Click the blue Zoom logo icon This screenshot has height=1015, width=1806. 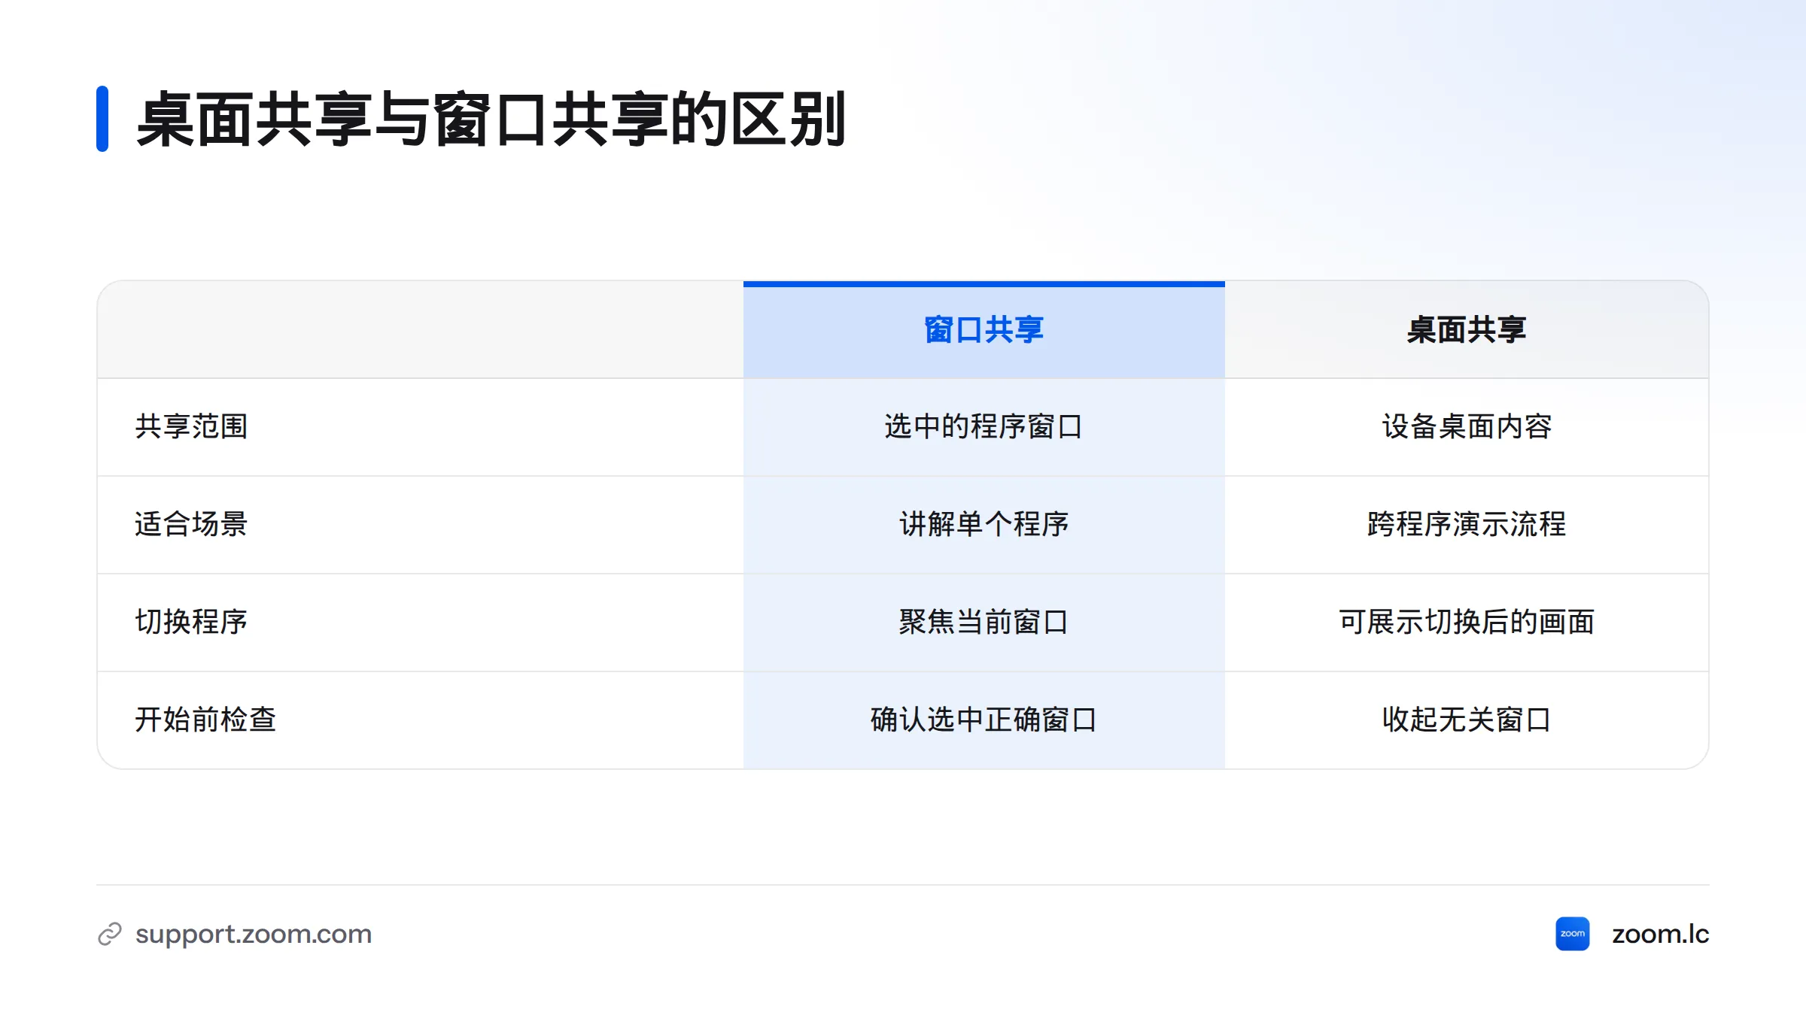[x=1572, y=934]
